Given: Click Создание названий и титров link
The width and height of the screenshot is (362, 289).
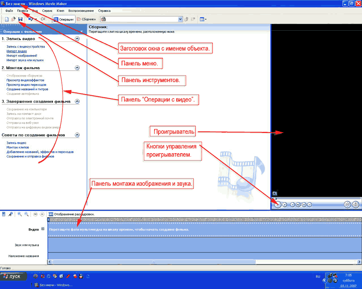Looking at the screenshot, I should 27,89.
